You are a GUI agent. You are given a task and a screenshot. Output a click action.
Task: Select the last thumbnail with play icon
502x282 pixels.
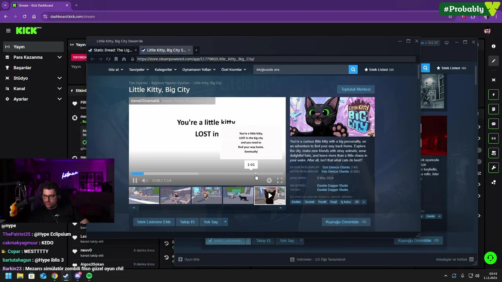point(270,195)
